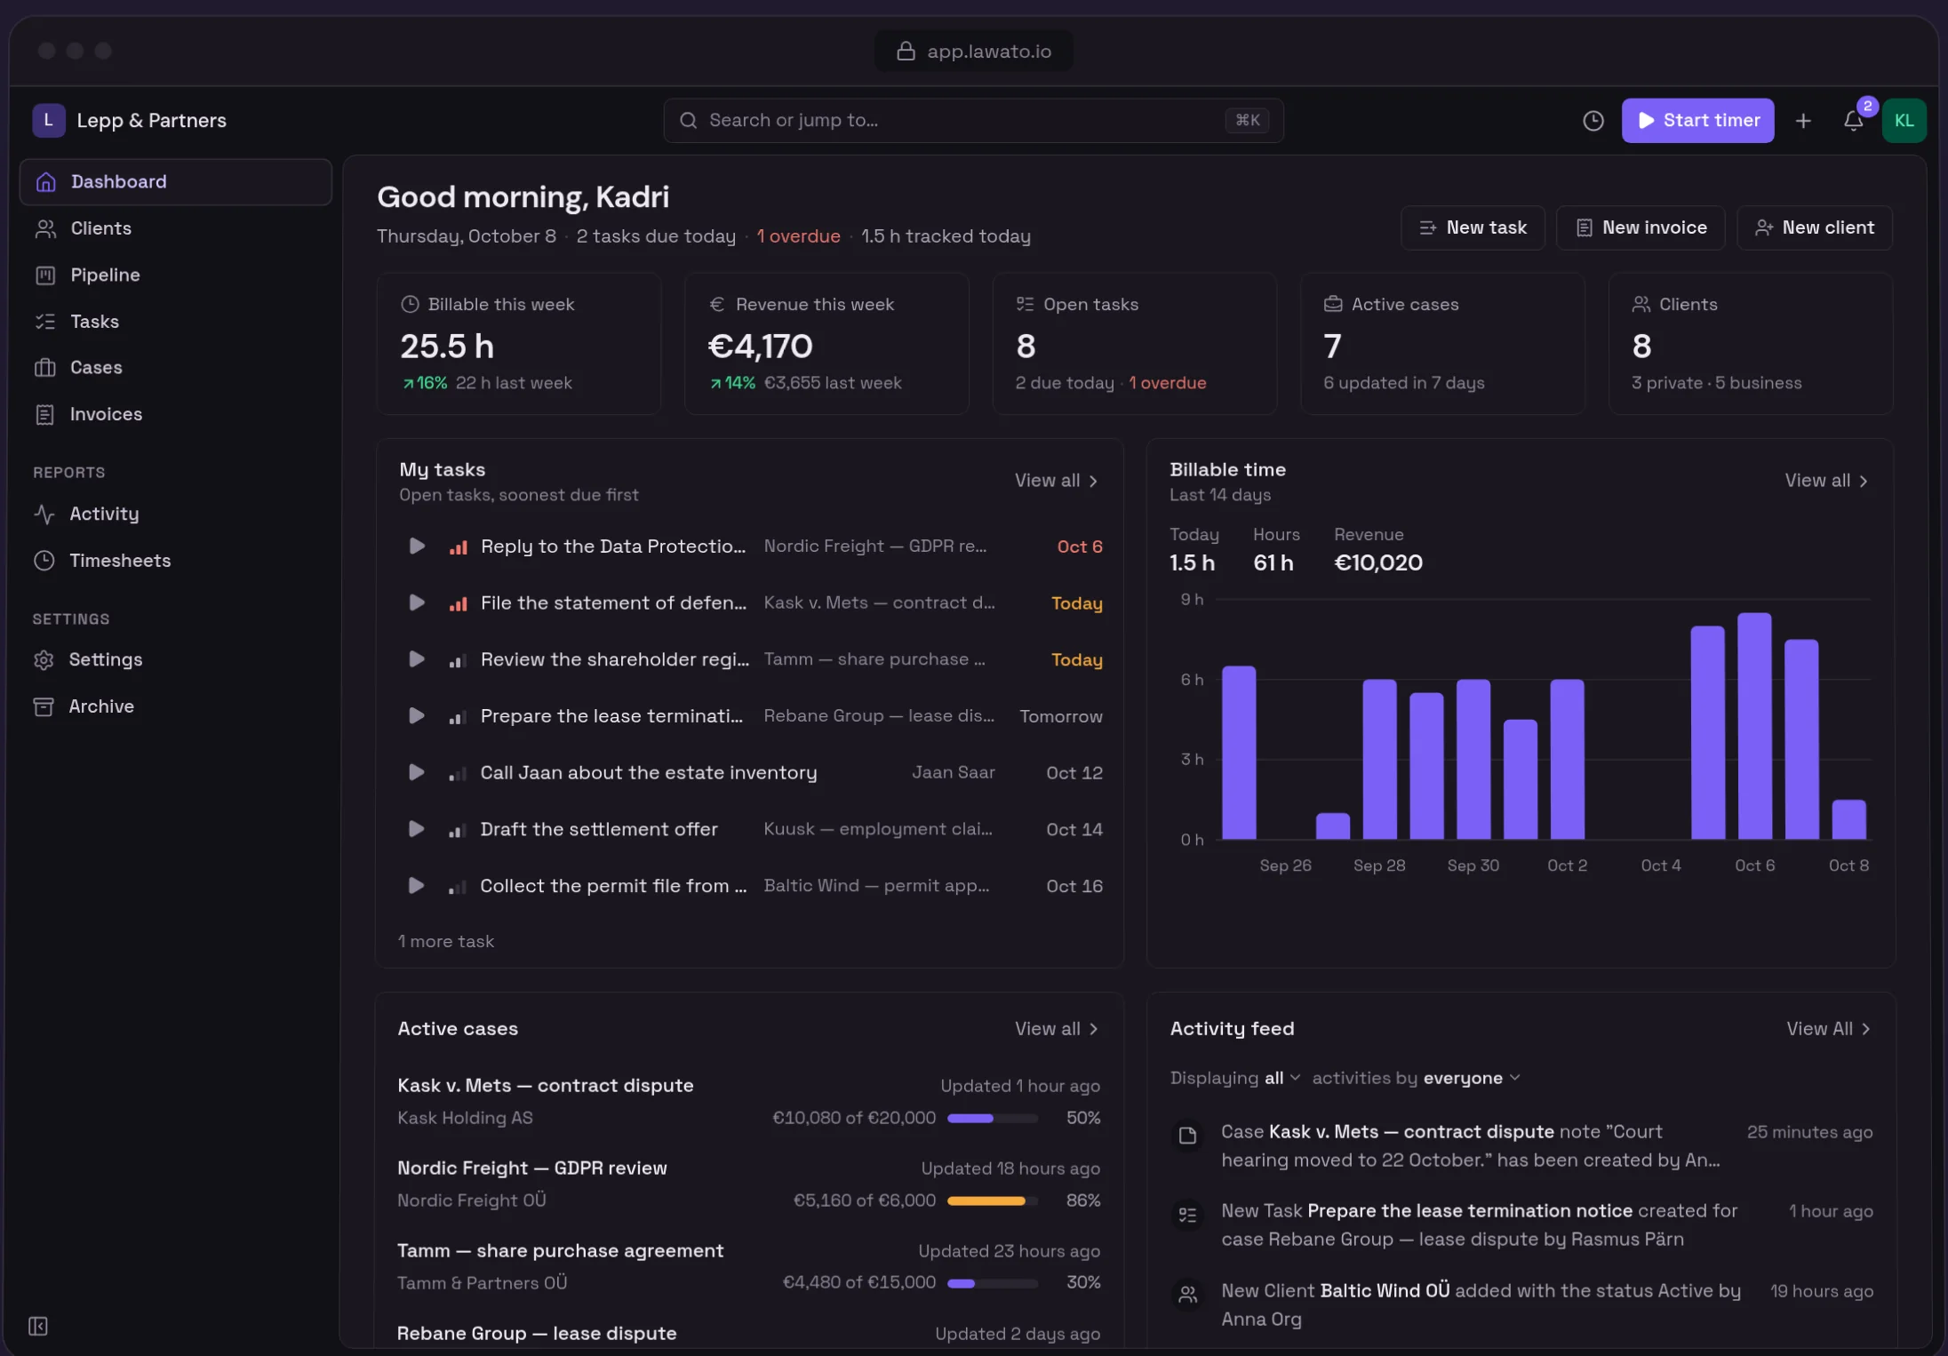1948x1356 pixels.
Task: Open the activities by everyone dropdown
Action: (1472, 1078)
